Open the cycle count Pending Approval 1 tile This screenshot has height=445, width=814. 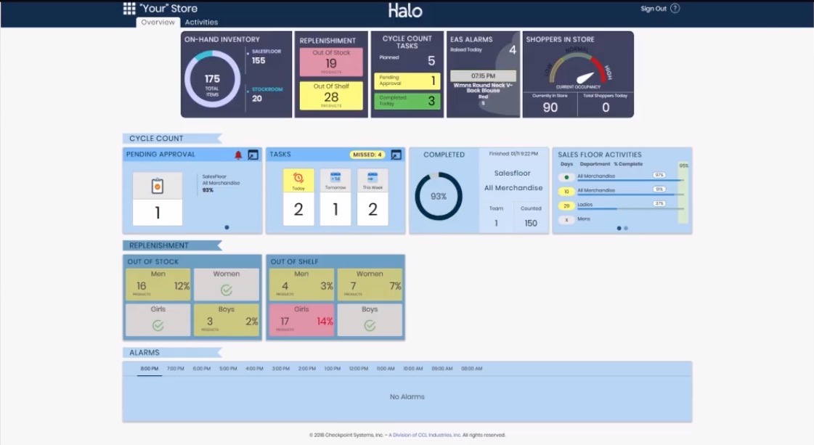[407, 81]
